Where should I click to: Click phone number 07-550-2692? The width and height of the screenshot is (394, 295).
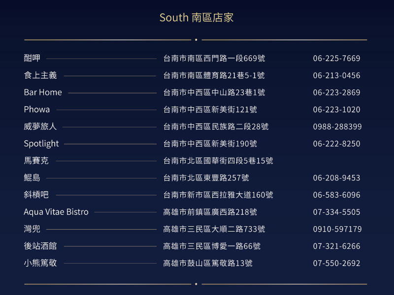click(x=336, y=263)
